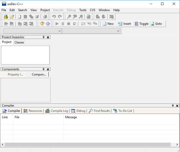Open the Tools menu
The image size is (180, 152).
83,10
